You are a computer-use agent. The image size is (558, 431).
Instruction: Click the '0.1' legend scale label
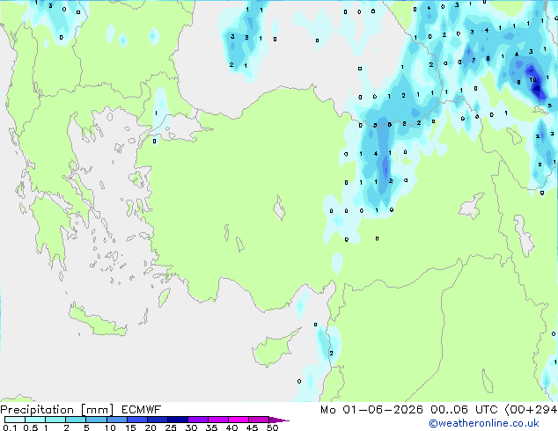[x=10, y=427]
